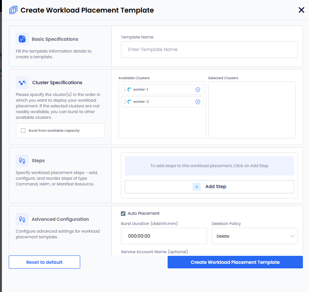Click Reset to default button
The height and width of the screenshot is (292, 309).
click(44, 262)
